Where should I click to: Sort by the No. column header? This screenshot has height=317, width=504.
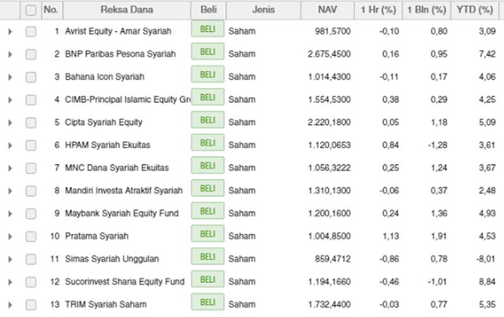coord(52,9)
